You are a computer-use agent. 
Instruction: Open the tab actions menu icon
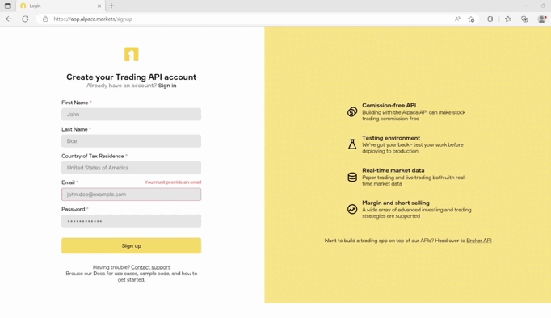(7, 6)
